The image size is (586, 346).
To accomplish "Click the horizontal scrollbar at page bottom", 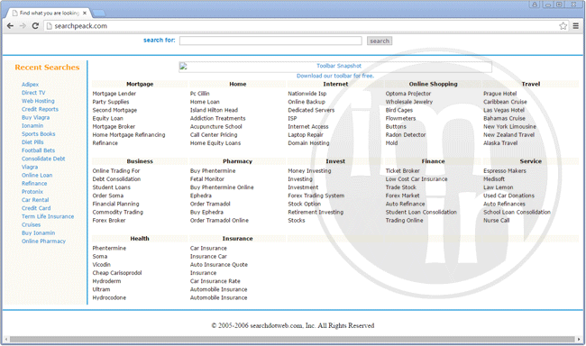I will tap(293, 340).
